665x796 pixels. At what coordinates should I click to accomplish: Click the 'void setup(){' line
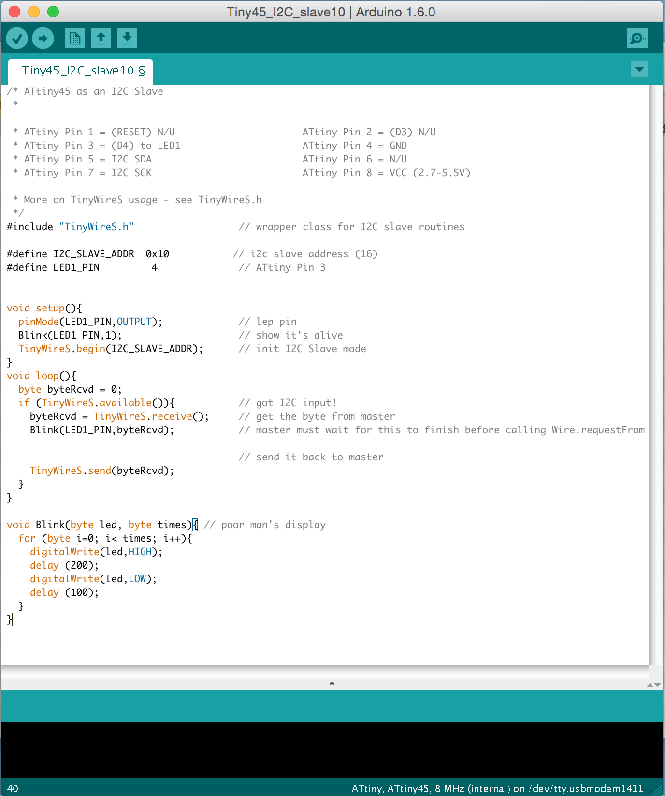click(x=44, y=308)
